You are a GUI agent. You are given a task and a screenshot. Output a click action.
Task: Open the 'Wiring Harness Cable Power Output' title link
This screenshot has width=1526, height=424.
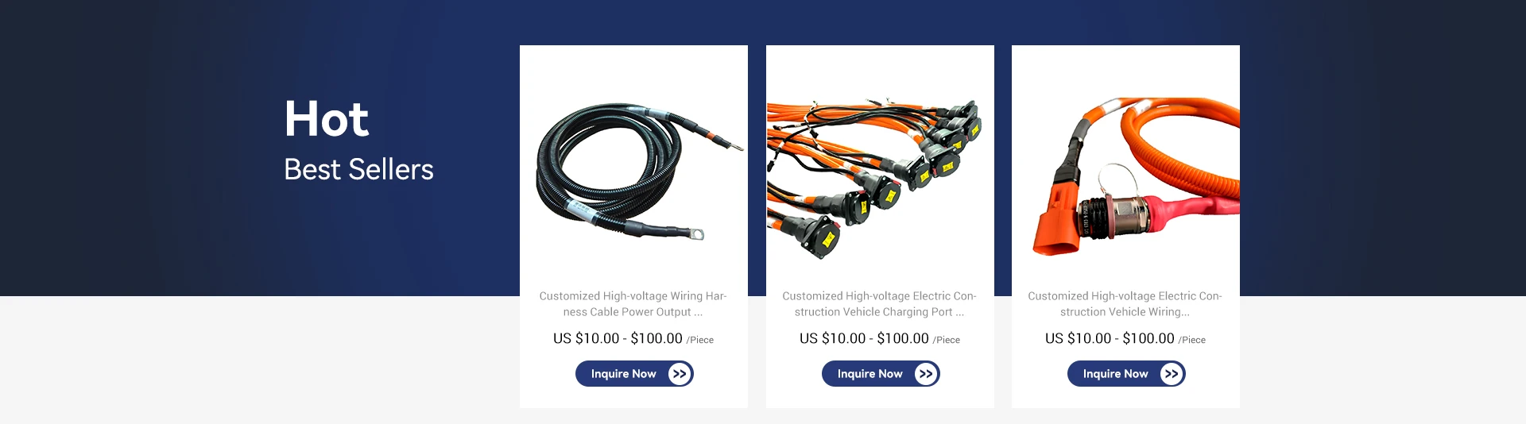point(633,304)
